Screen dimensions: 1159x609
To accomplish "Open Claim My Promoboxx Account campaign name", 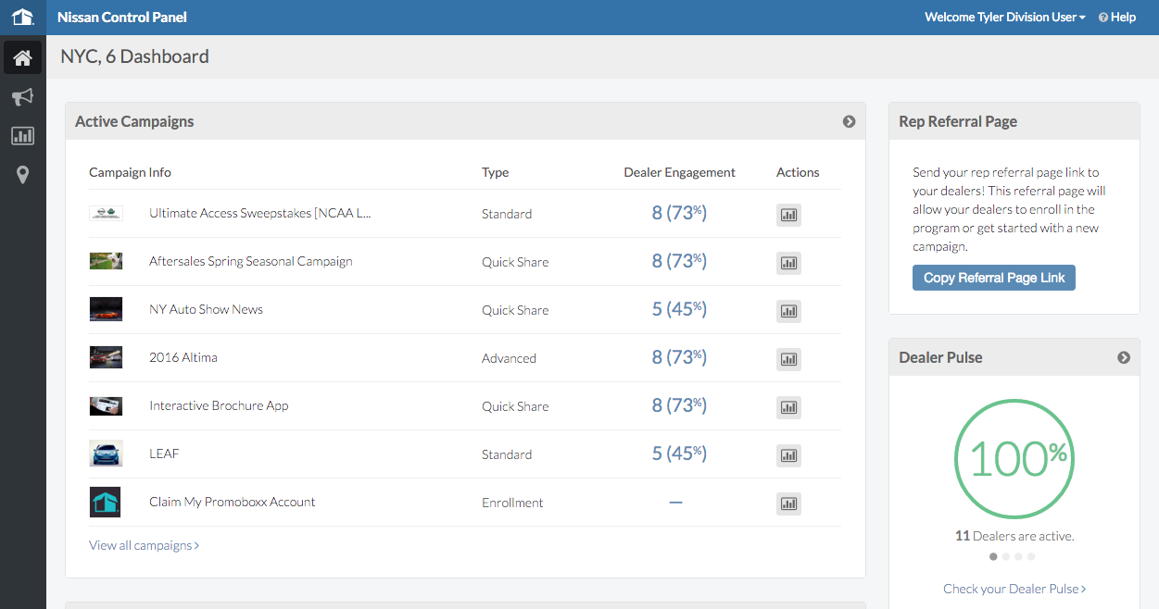I will coord(233,502).
